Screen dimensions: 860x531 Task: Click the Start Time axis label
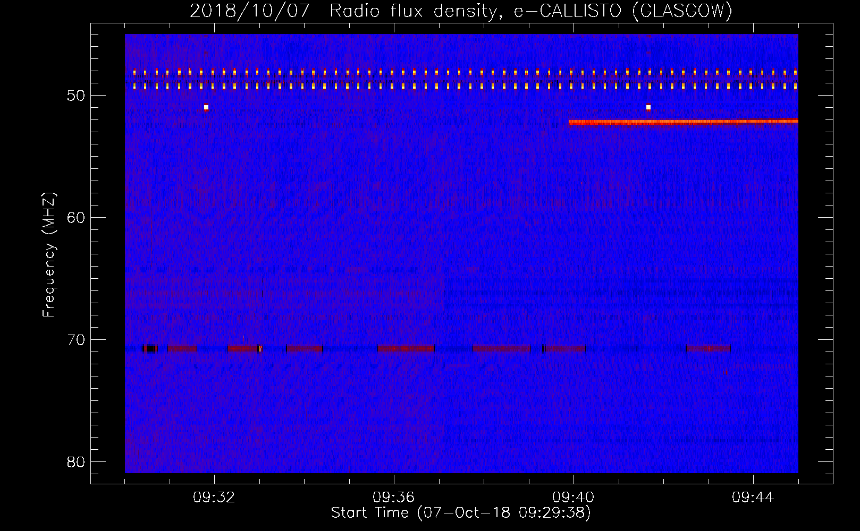pyautogui.click(x=461, y=513)
